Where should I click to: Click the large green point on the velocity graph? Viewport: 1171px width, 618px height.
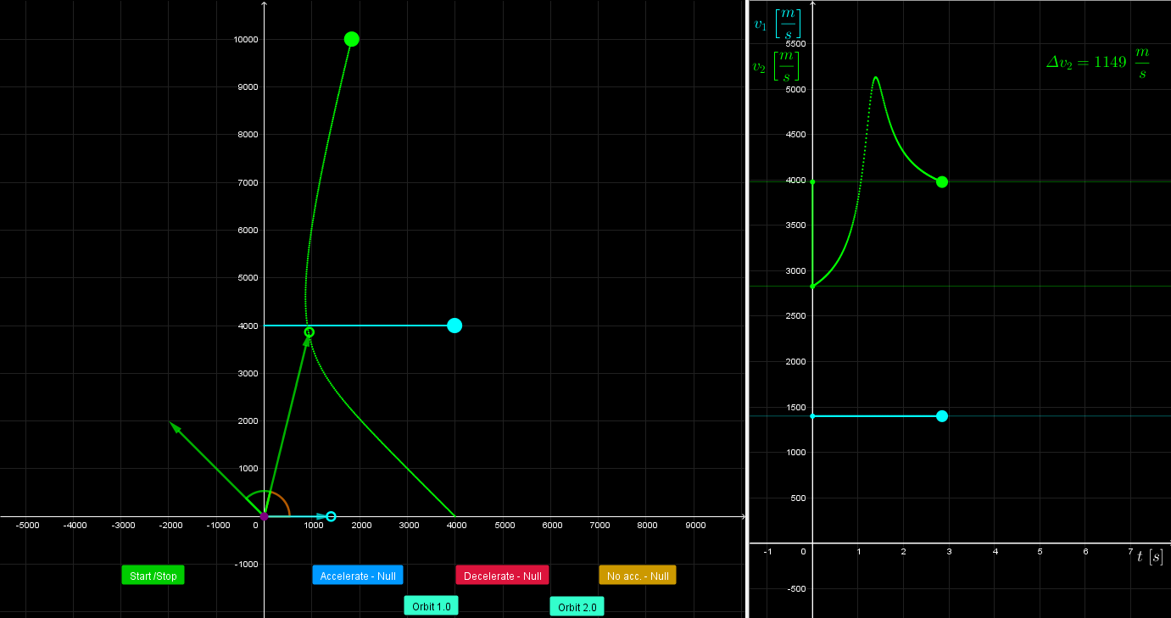click(x=942, y=181)
